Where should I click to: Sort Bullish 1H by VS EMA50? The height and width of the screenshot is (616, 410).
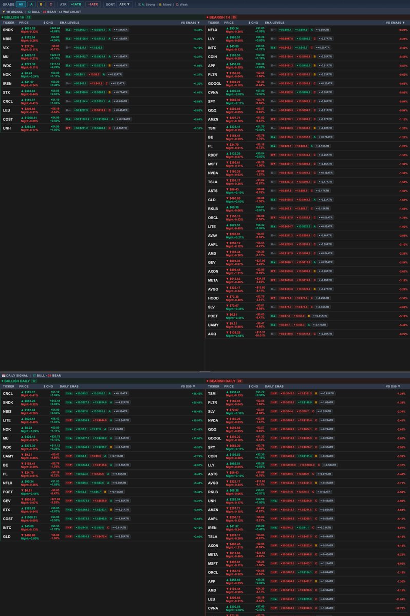click(191, 23)
